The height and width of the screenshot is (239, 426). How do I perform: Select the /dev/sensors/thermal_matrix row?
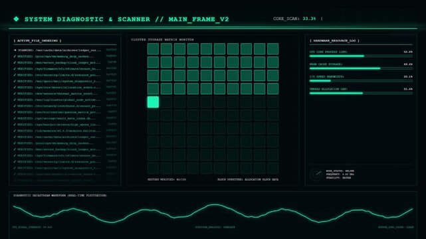click(64, 94)
